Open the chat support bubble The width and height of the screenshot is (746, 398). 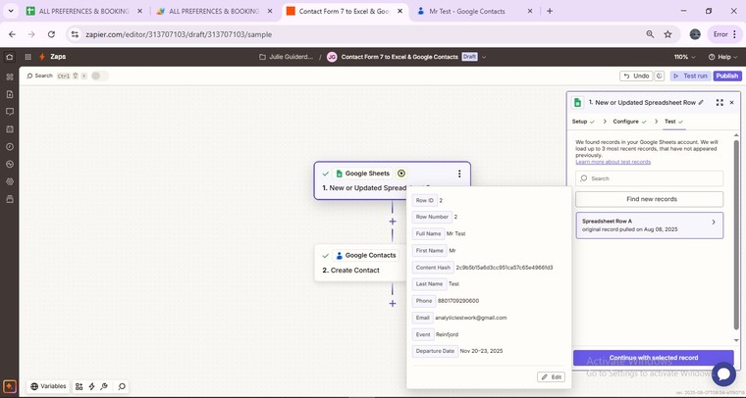pos(723,373)
